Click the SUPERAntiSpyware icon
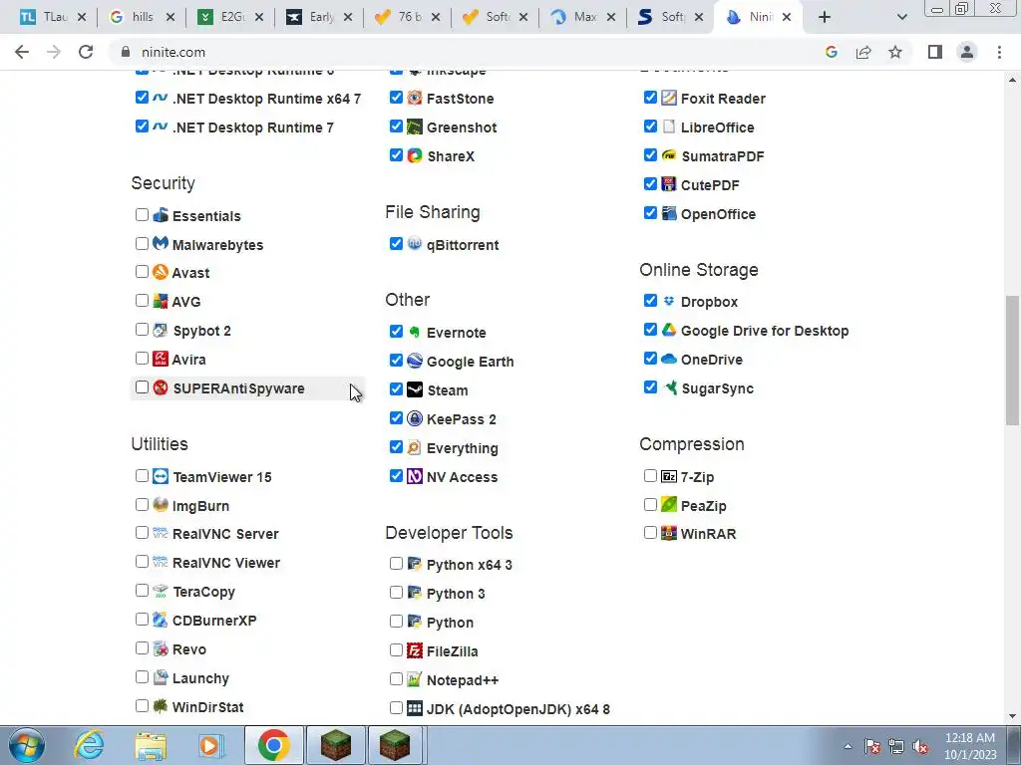1021x765 pixels. coord(161,387)
